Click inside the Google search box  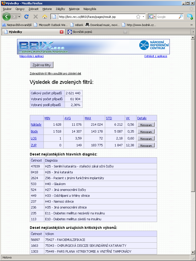point(167,17)
